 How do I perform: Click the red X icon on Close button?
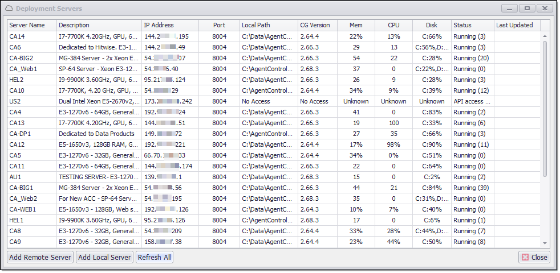click(x=525, y=257)
